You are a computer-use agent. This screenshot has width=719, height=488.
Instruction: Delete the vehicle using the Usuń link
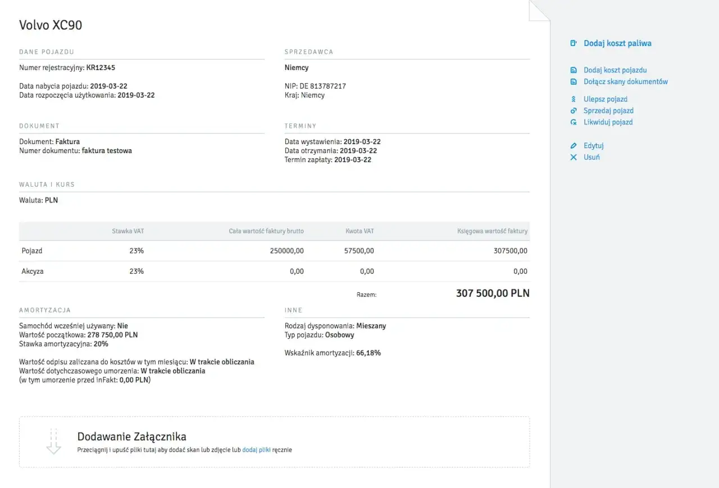(x=591, y=157)
